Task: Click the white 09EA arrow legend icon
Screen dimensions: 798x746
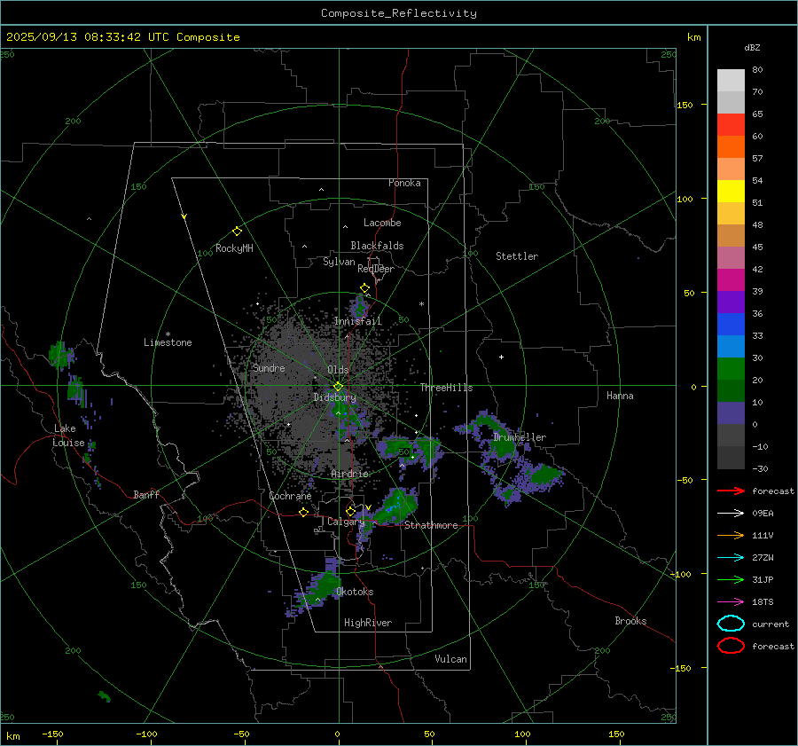Action: (x=731, y=514)
